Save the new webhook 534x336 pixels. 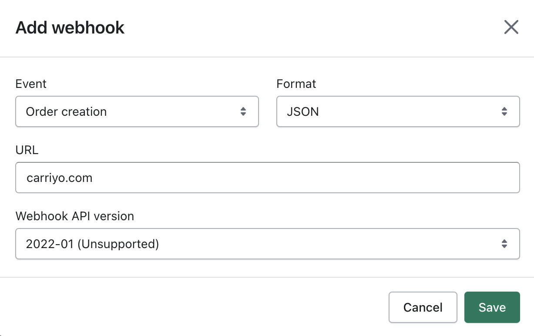pos(492,307)
